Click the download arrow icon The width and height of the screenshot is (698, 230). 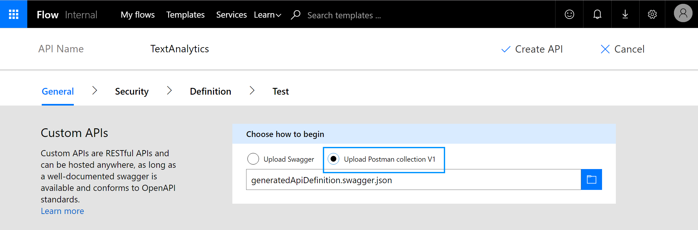coord(625,14)
